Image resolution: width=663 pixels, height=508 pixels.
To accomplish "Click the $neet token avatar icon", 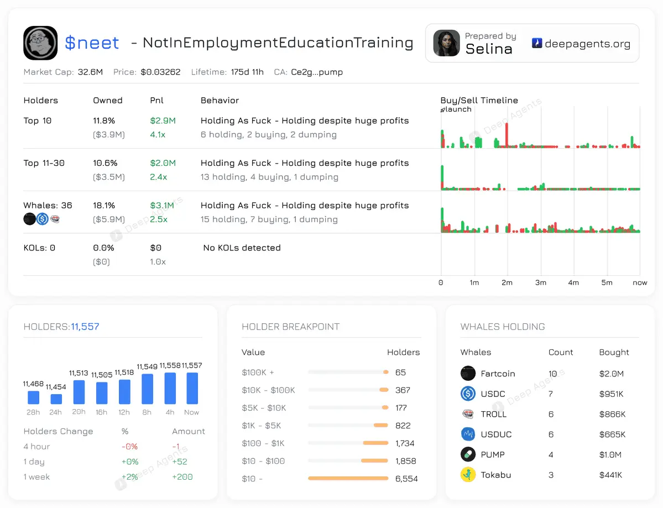I will pos(40,43).
